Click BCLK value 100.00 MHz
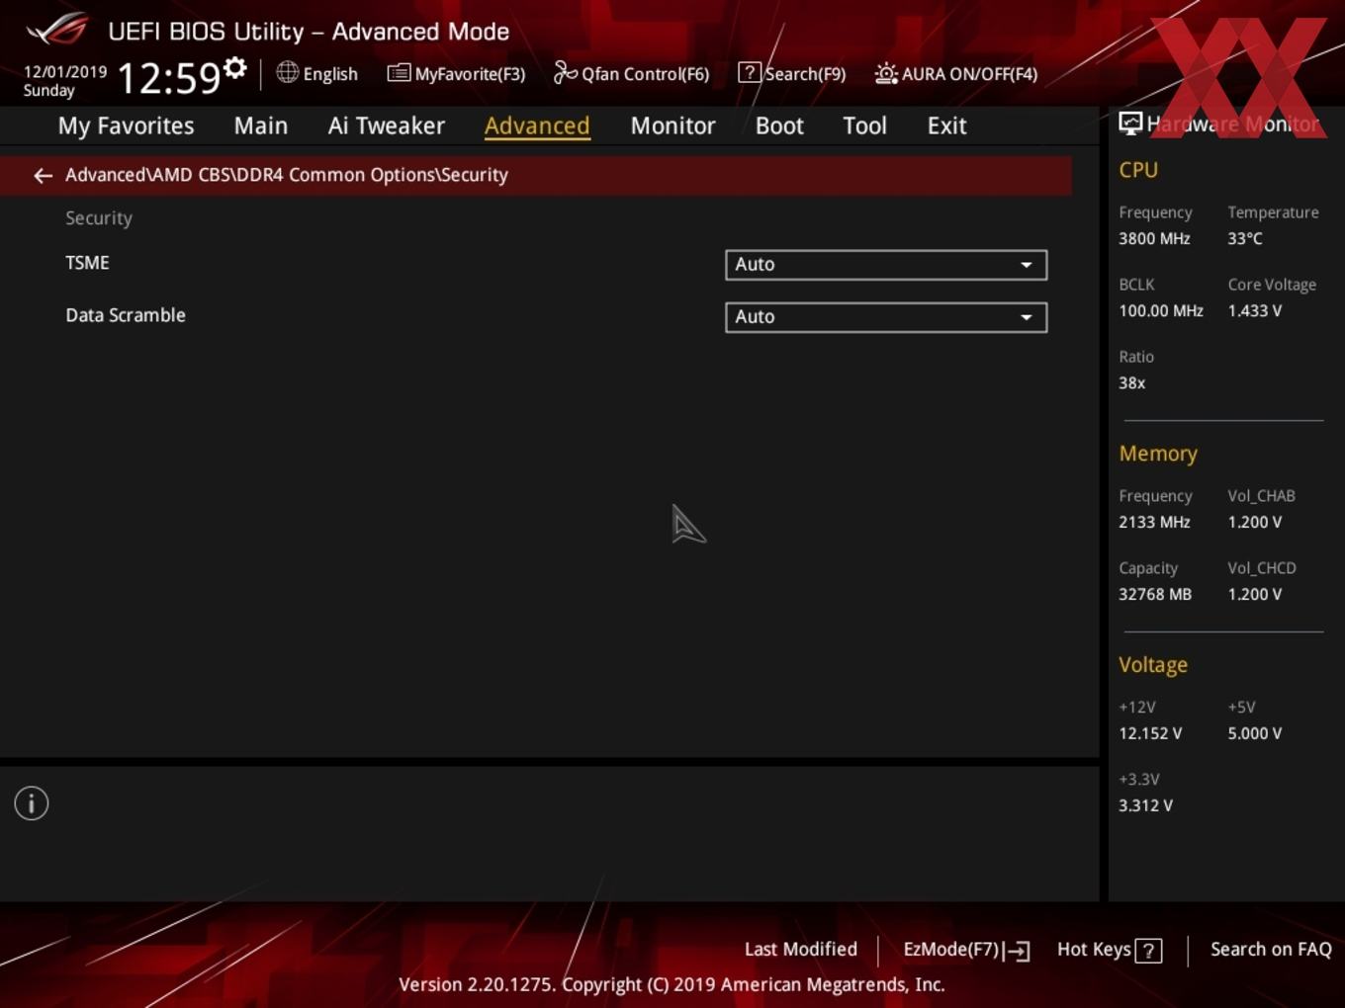Screen dimensions: 1345x1008 [1161, 310]
